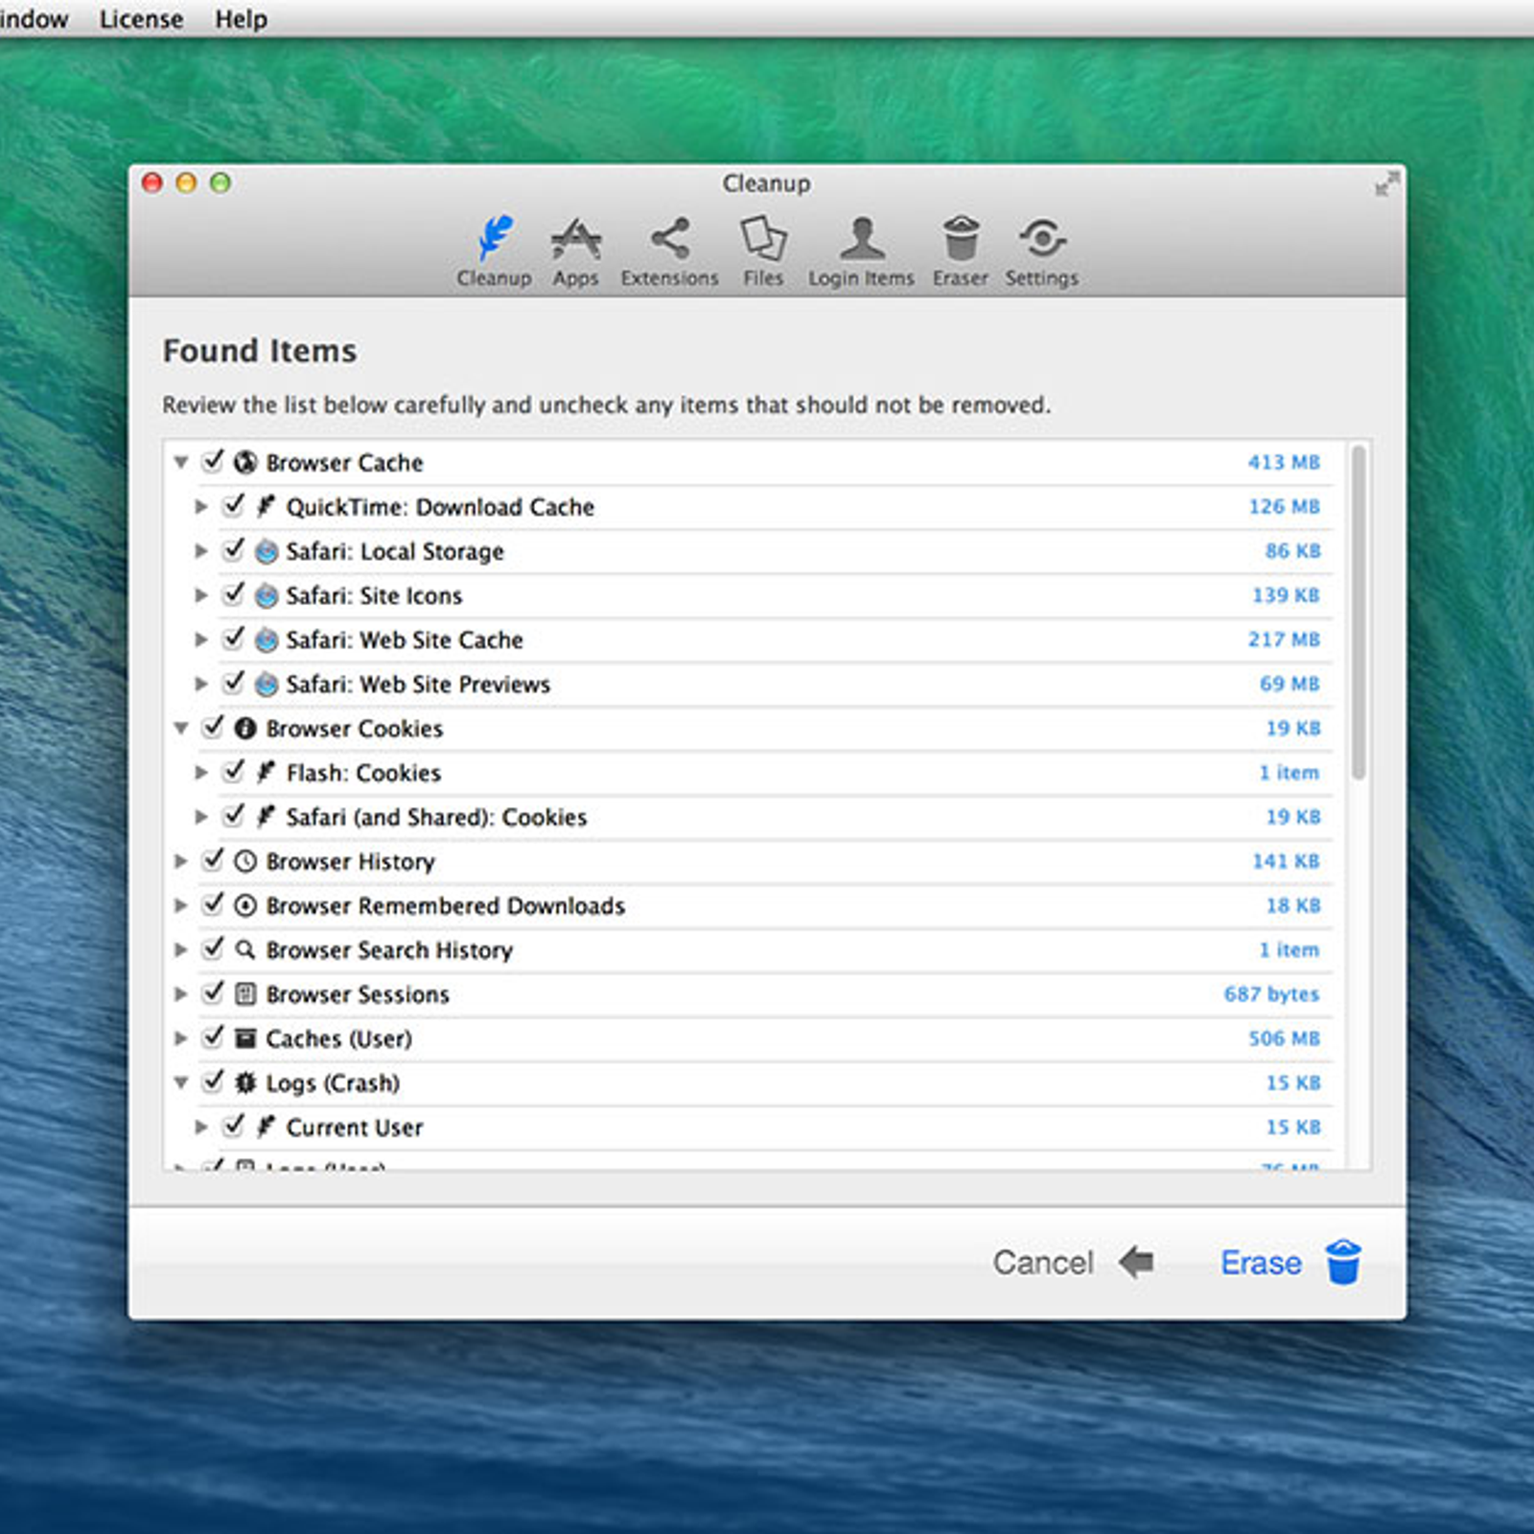Screen dimensions: 1534x1534
Task: Expand the Browser Sessions group
Action: coord(180,994)
